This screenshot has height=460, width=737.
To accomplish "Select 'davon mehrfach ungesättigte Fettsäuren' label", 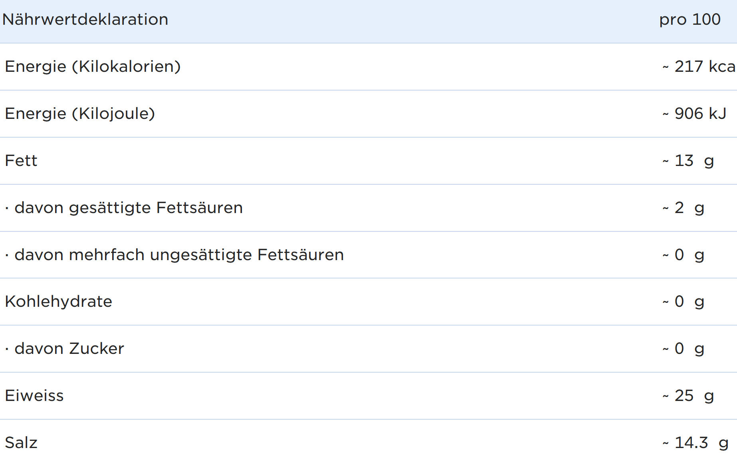I will click(x=179, y=255).
